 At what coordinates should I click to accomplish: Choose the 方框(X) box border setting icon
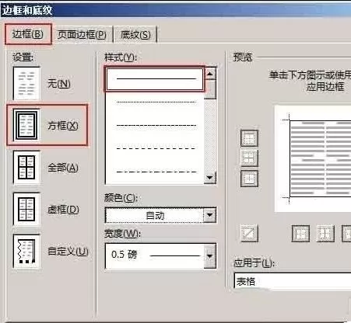coord(26,125)
